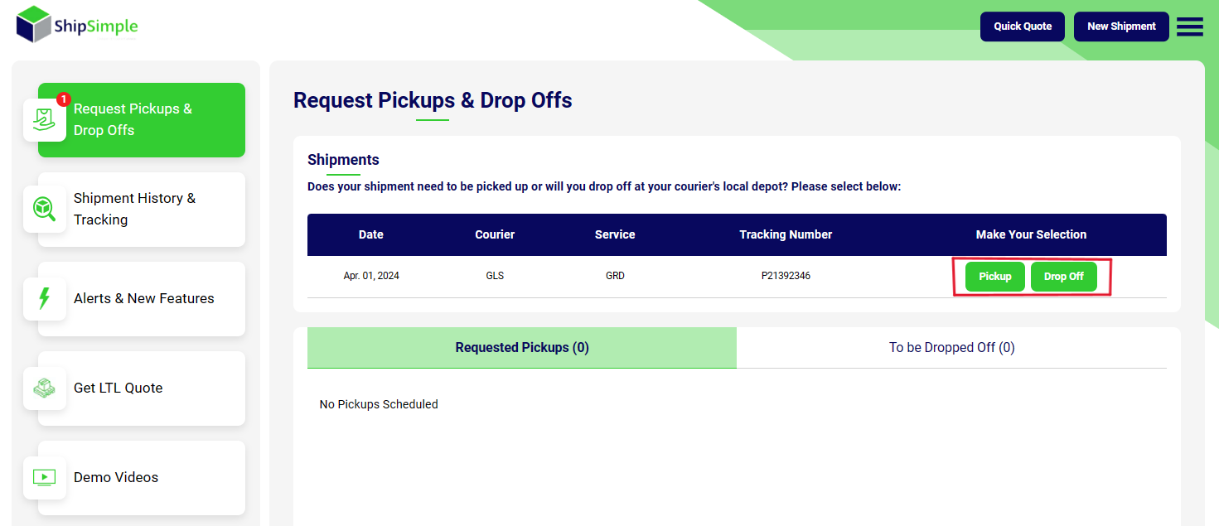Open Get LTL Quote menu item
1219x526 pixels.
pyautogui.click(x=142, y=388)
